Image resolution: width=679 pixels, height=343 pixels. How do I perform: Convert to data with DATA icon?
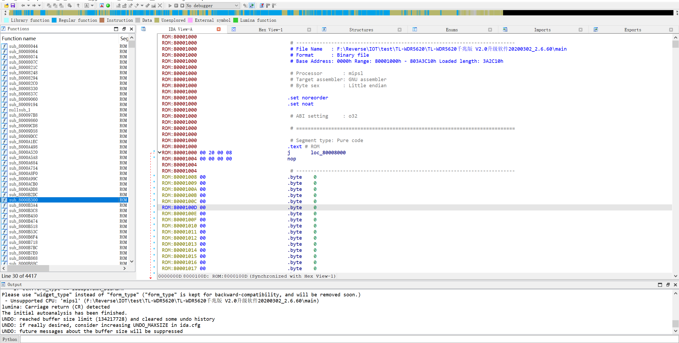click(124, 5)
